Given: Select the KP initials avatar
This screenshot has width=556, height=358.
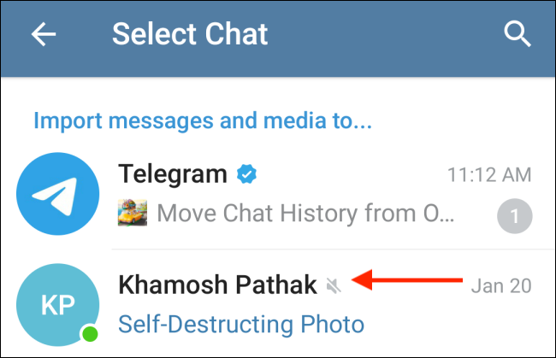Looking at the screenshot, I should (58, 306).
